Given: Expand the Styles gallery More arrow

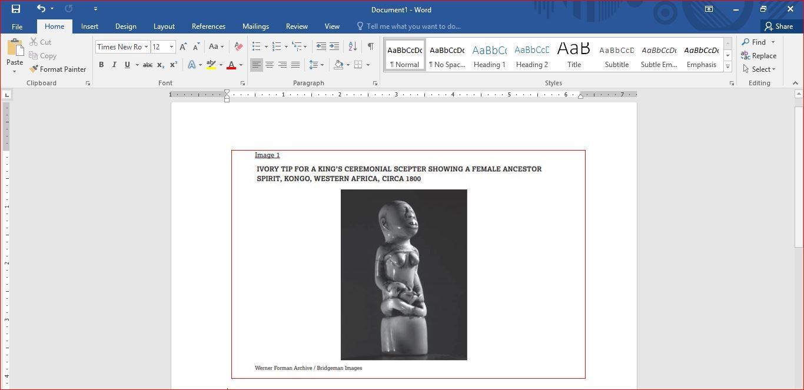Looking at the screenshot, I should [x=728, y=67].
